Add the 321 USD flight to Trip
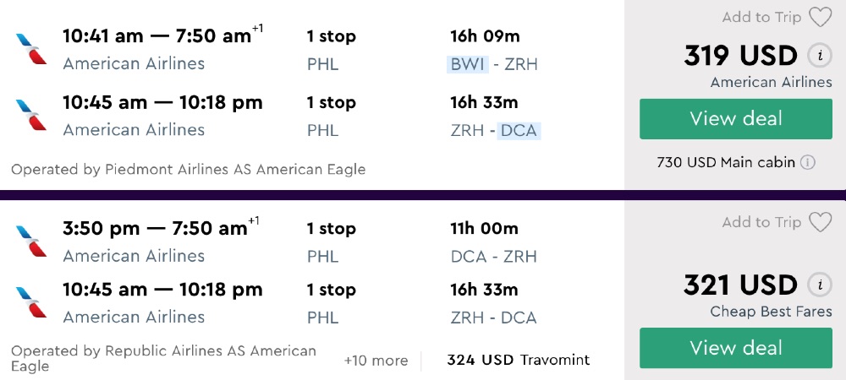The height and width of the screenshot is (380, 846). [x=761, y=222]
